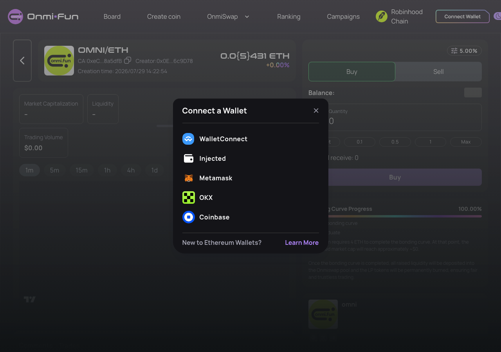This screenshot has height=352, width=501.
Task: Select the 15m chart interval
Action: pyautogui.click(x=81, y=170)
